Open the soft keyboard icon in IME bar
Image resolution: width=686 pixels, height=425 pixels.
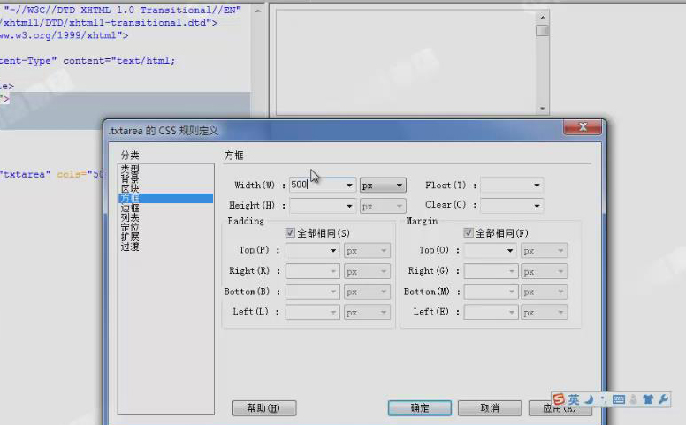coord(618,400)
